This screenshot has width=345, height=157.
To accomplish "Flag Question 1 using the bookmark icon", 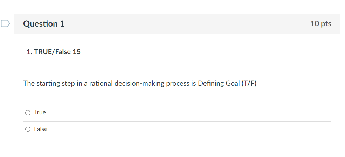I will 5,24.
